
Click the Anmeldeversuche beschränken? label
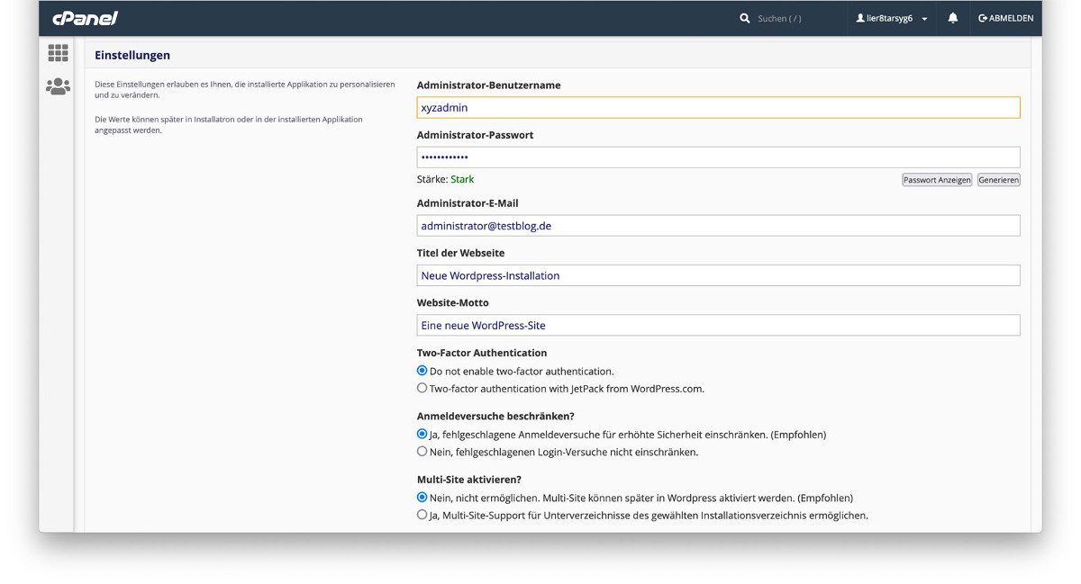tap(495, 416)
